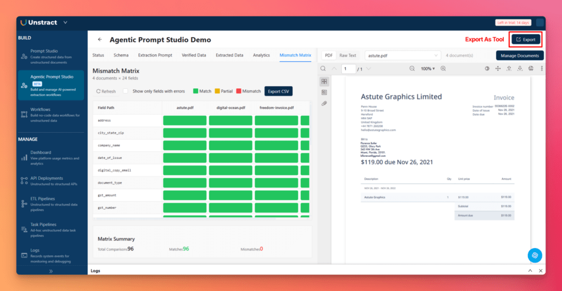This screenshot has height=291, width=562.
Task: Click the back arrow beside Agentic Prompt Studio Demo
Action: pos(100,39)
